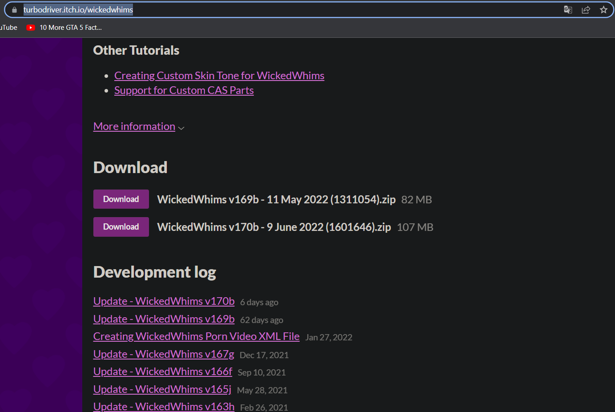
Task: Click the share page icon
Action: pyautogui.click(x=586, y=10)
